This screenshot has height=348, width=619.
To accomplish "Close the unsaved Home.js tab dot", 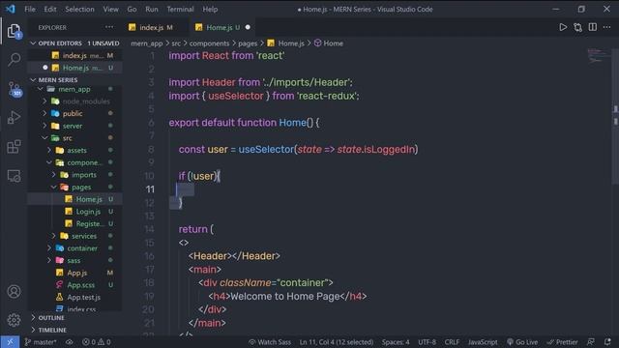I will pos(248,27).
